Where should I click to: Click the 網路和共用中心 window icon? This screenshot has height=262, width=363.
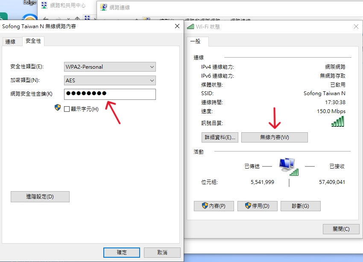coord(44,5)
